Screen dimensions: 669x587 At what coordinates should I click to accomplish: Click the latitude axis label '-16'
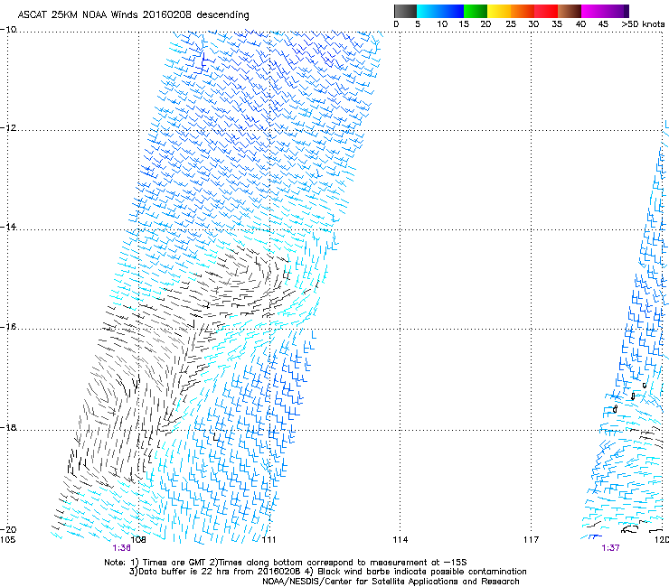pyautogui.click(x=8, y=327)
